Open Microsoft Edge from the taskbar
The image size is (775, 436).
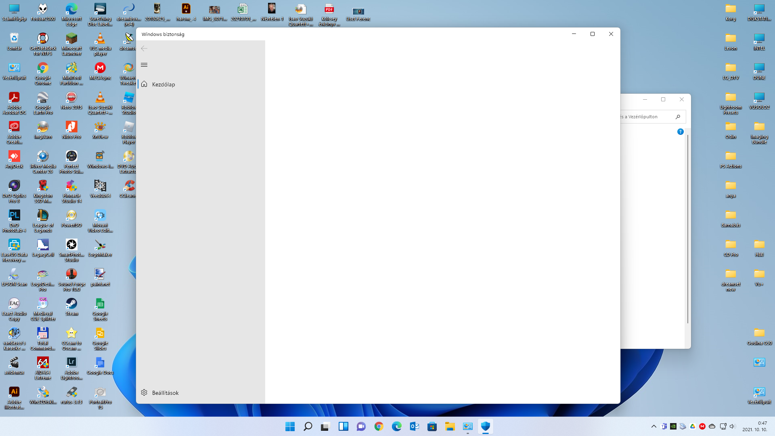(396, 426)
